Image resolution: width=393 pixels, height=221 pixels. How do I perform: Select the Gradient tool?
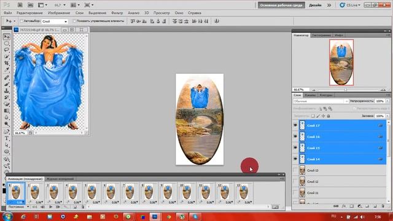click(7, 110)
